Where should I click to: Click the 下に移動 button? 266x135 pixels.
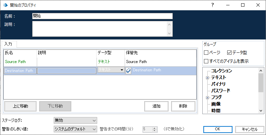click(55, 106)
